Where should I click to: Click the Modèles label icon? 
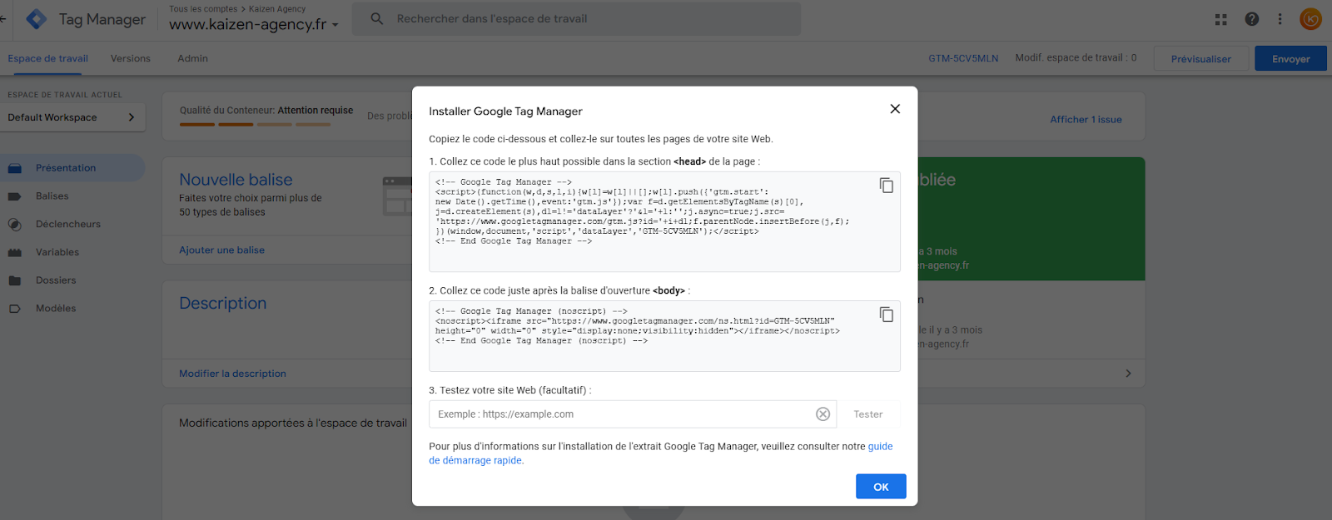(x=14, y=309)
